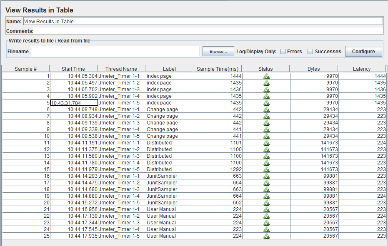Open the Configure dialog
The height and width of the screenshot is (246, 388).
coord(363,52)
